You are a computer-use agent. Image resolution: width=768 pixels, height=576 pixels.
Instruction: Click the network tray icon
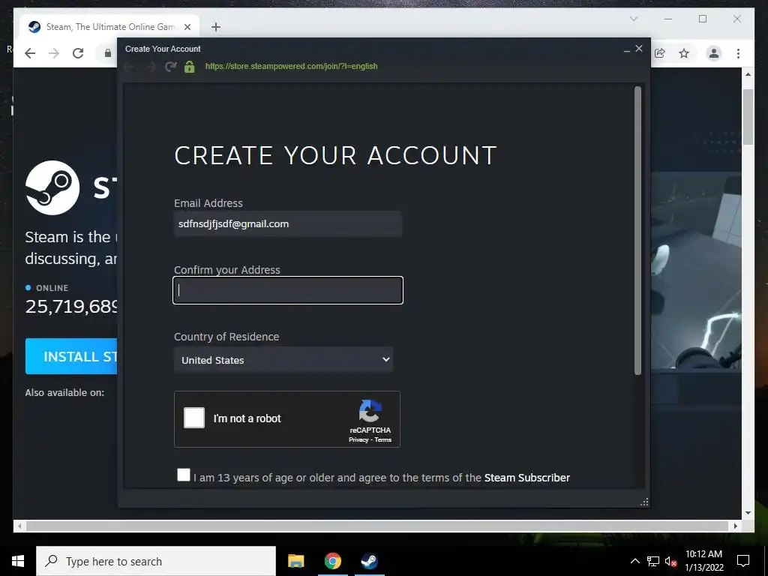coord(653,561)
